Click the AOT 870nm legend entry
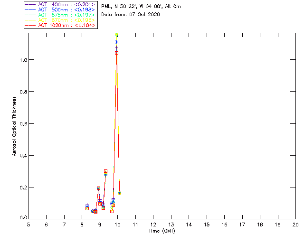The width and height of the screenshot is (304, 243). click(x=60, y=20)
